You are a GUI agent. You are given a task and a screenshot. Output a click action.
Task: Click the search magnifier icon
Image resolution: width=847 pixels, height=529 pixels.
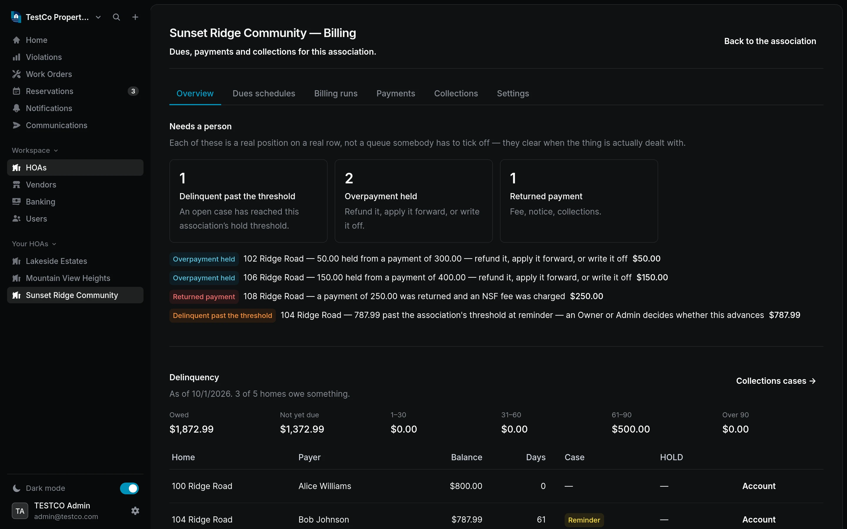116,17
